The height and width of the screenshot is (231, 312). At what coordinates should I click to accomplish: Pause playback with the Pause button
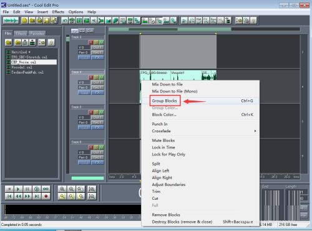[27, 189]
